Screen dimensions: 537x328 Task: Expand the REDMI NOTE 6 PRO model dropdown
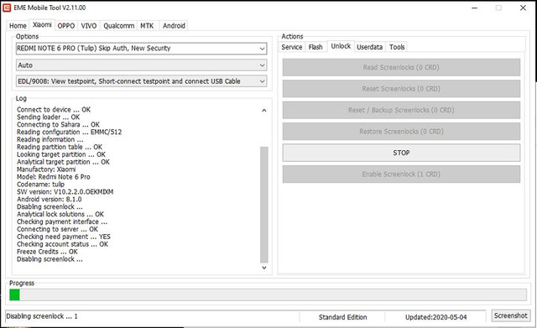tap(141, 49)
